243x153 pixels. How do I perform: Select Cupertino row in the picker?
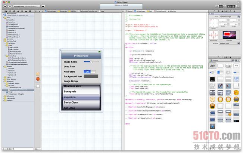click(x=81, y=97)
